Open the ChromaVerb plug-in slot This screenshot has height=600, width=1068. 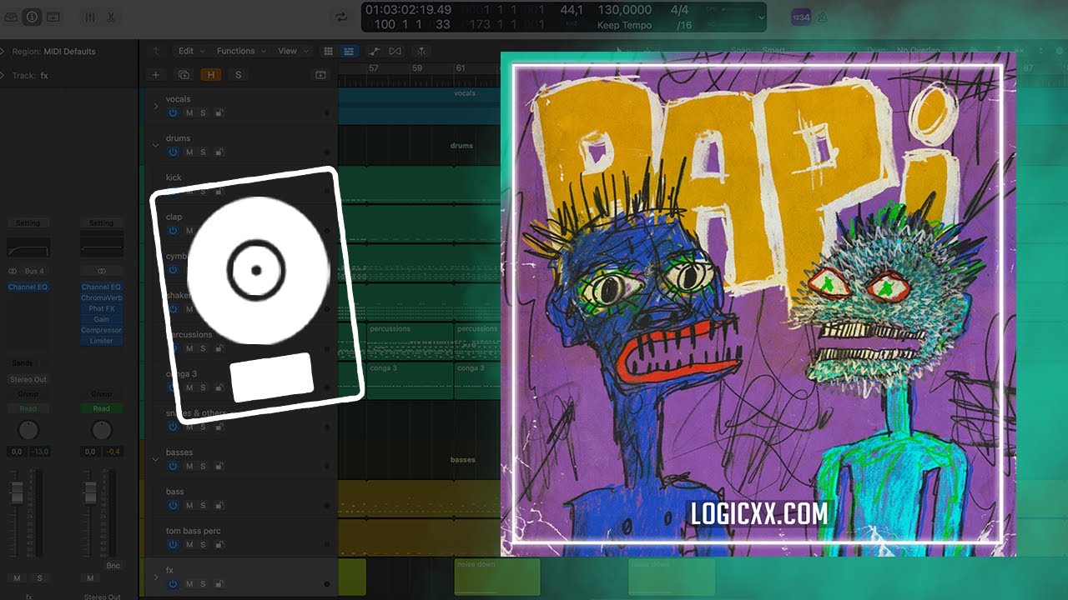coord(102,297)
